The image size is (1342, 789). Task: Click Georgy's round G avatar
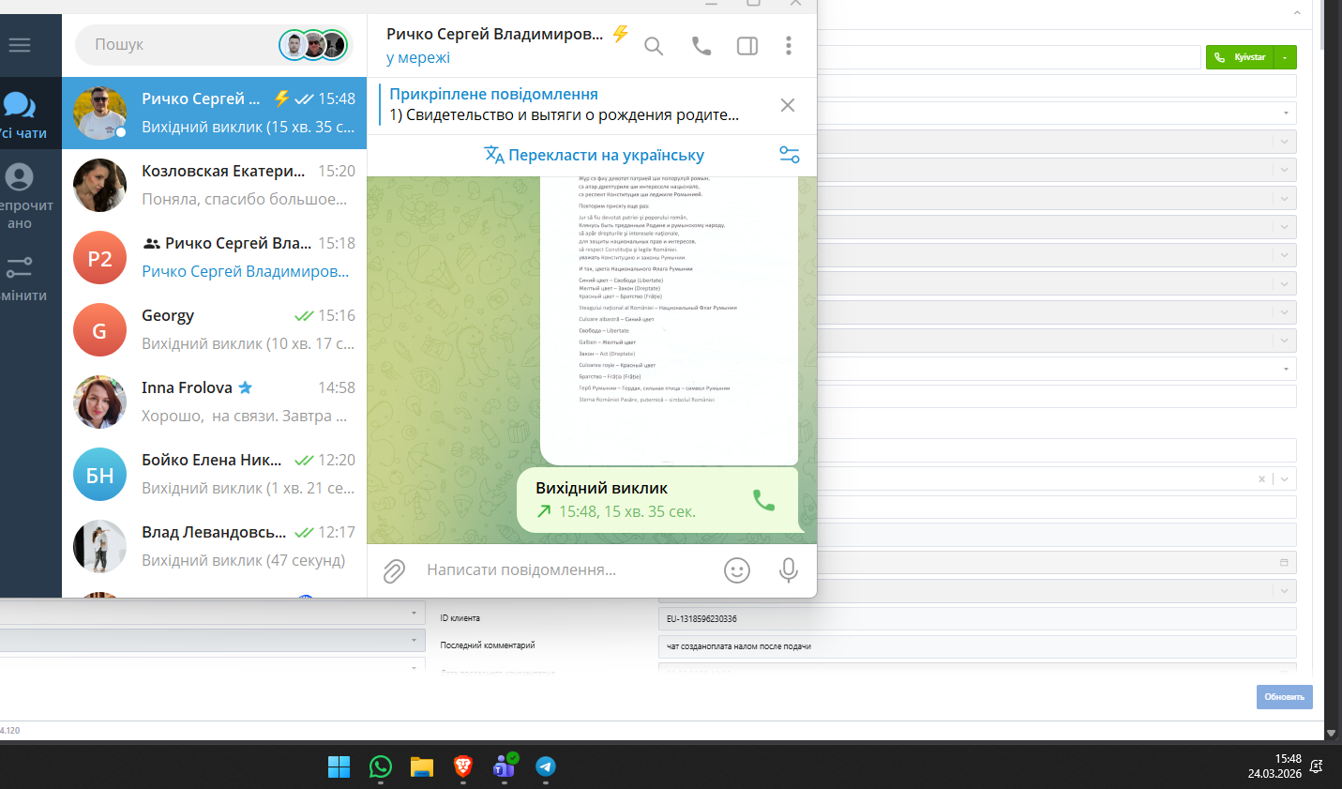coord(99,330)
